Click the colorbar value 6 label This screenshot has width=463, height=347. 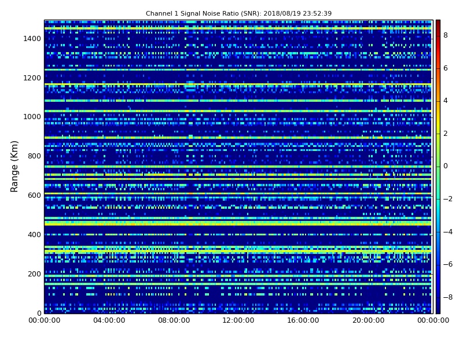[x=446, y=68]
